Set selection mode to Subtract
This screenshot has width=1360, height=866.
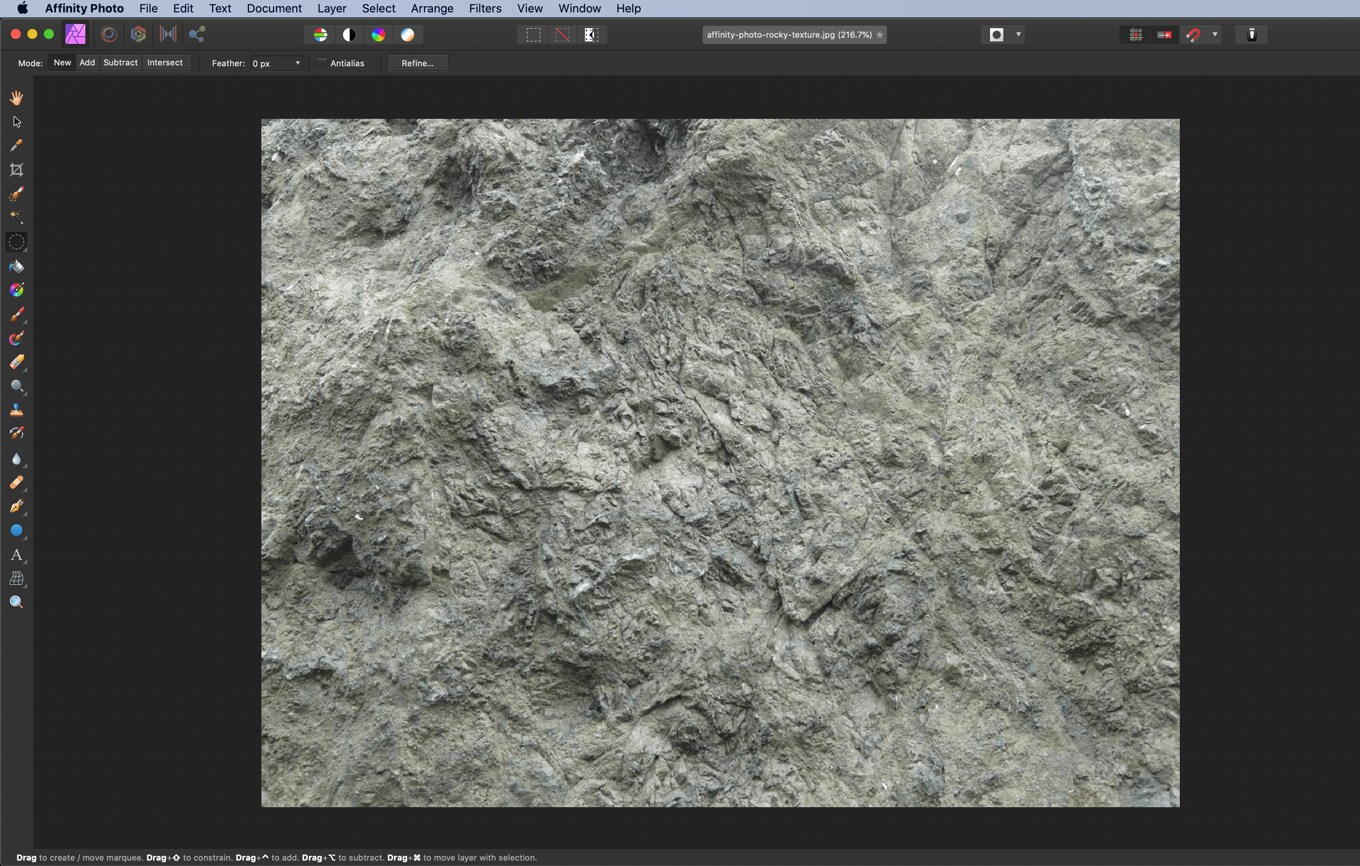(120, 63)
